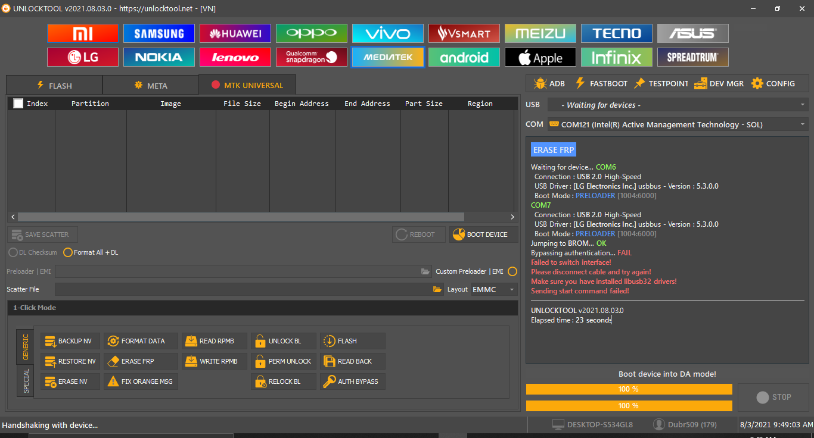814x438 pixels.
Task: Select the Xiaomi MI brand tile
Action: 83,33
